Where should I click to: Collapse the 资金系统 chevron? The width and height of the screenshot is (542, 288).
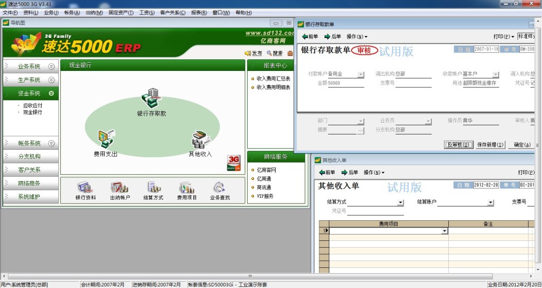(51, 93)
